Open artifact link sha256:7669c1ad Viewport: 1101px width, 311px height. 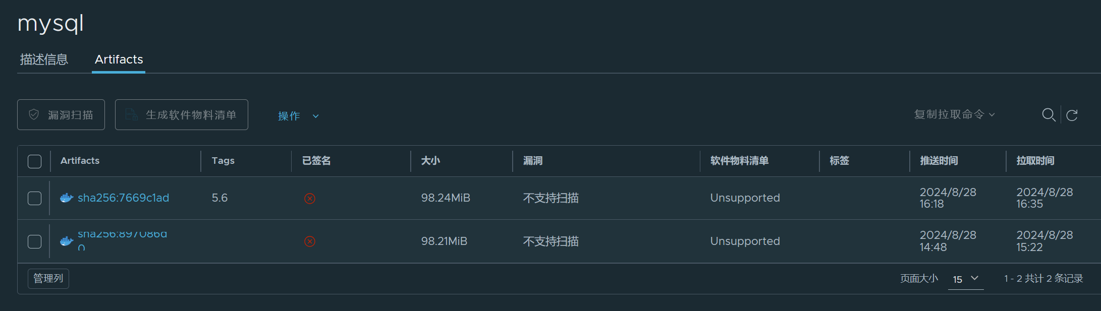tap(123, 198)
